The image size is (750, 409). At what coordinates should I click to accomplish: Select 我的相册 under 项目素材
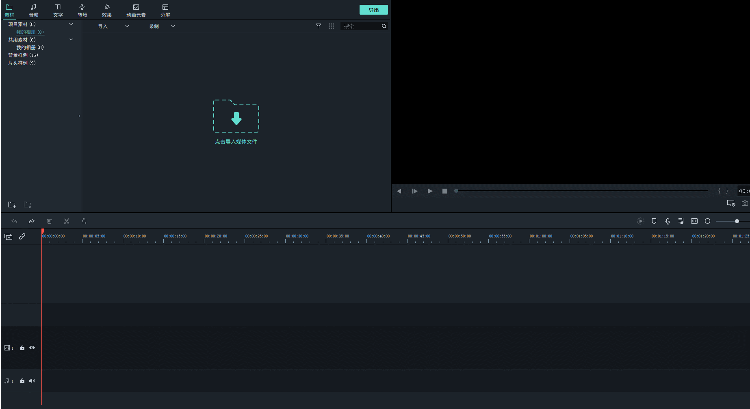click(x=30, y=32)
